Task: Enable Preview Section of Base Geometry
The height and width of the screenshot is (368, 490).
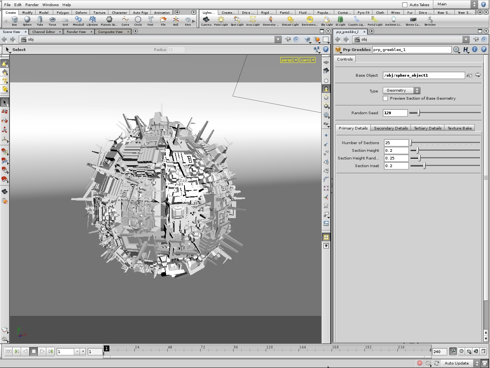Action: 385,98
